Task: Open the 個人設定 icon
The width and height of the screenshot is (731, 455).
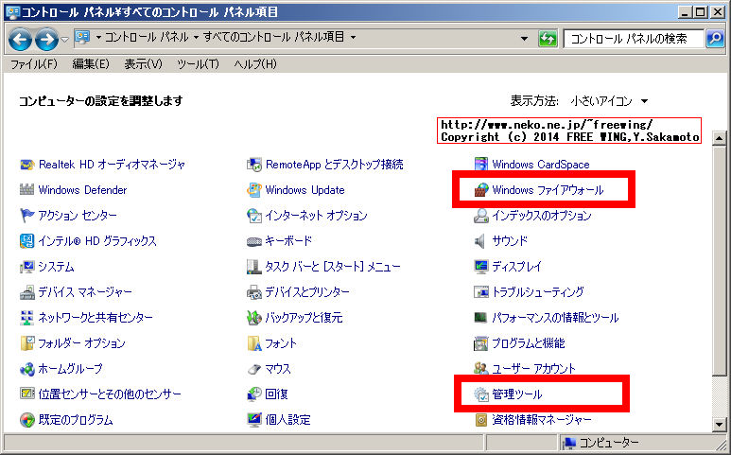Action: tap(254, 420)
